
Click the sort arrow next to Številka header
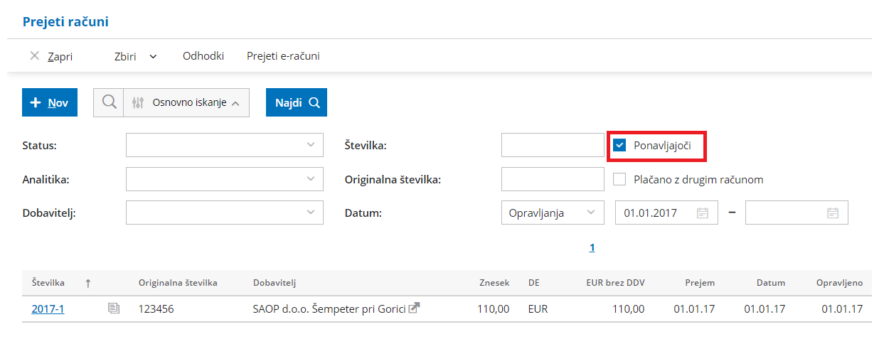pyautogui.click(x=88, y=283)
